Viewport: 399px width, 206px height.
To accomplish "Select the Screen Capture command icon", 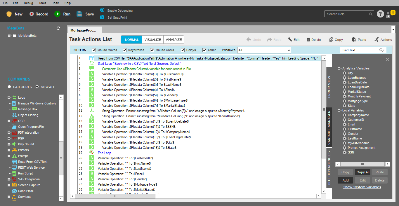I will click(14, 185).
